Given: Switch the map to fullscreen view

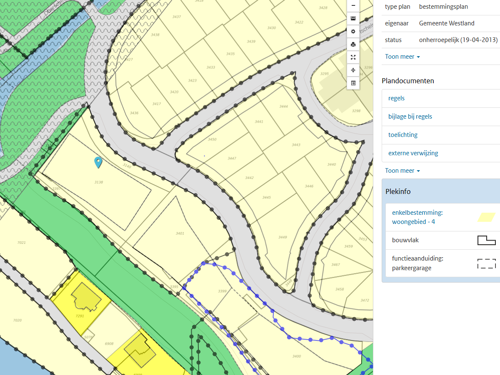Looking at the screenshot, I should (353, 57).
